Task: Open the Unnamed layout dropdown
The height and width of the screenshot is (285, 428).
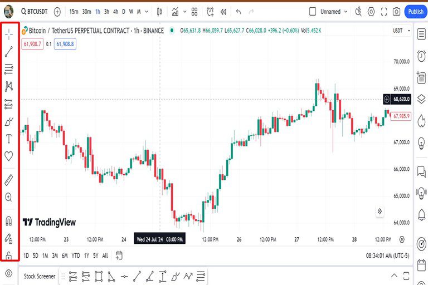Action: click(x=334, y=12)
